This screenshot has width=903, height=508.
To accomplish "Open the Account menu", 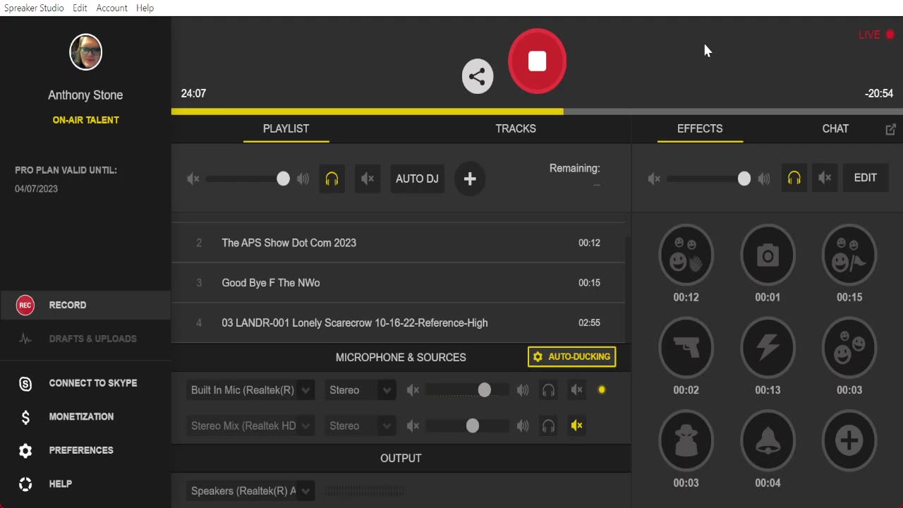I will point(111,8).
